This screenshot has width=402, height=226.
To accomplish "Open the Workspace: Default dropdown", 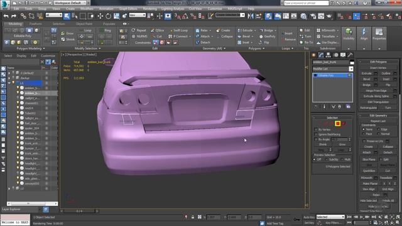I will 71,3.
